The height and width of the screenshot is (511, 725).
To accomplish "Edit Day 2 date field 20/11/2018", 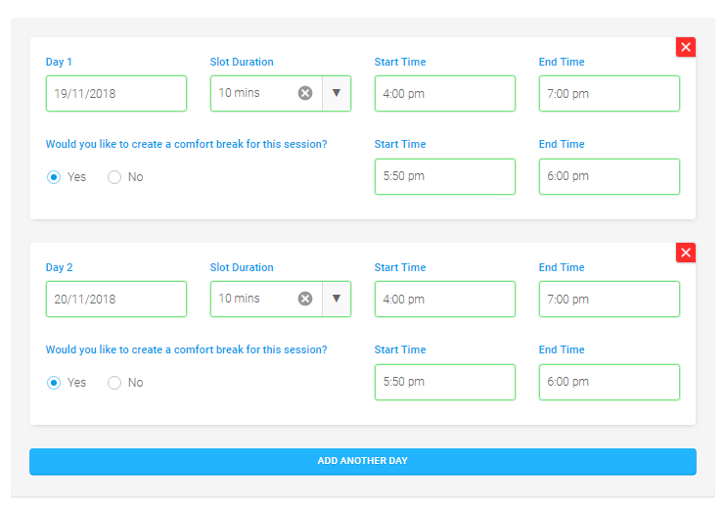I will (x=116, y=299).
